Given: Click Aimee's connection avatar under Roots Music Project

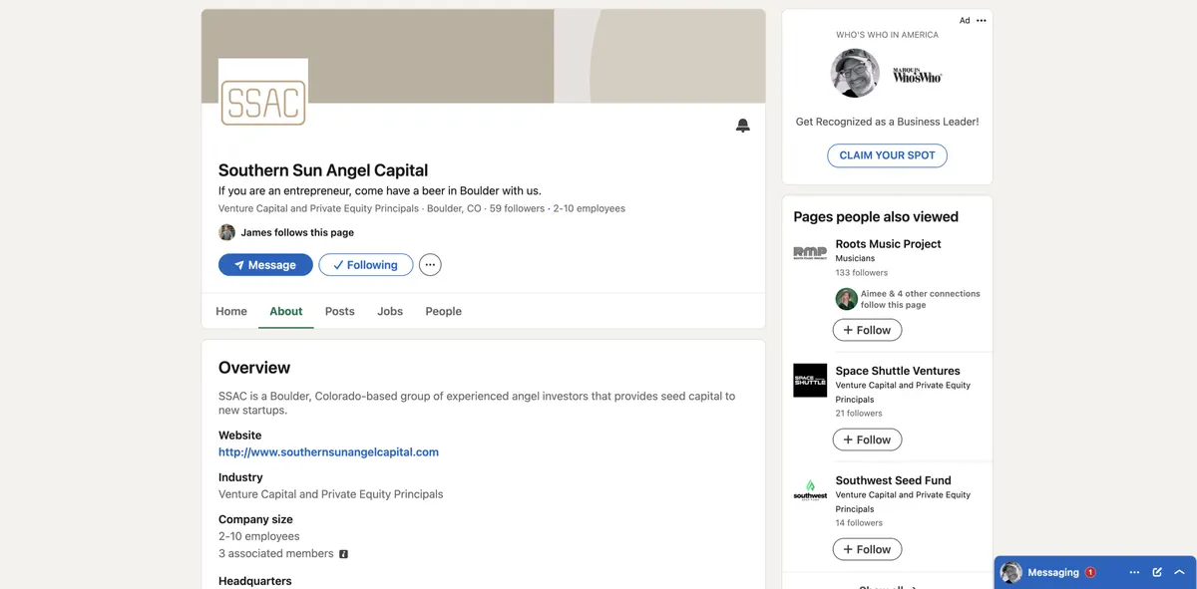Looking at the screenshot, I should click(846, 299).
